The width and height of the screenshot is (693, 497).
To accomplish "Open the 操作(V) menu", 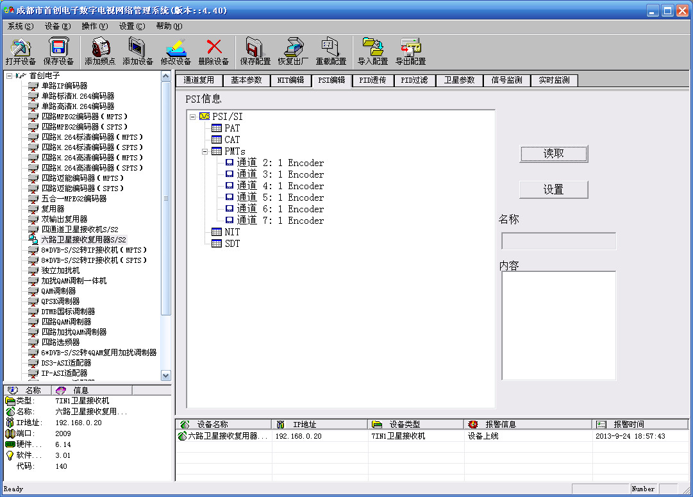I will [95, 26].
